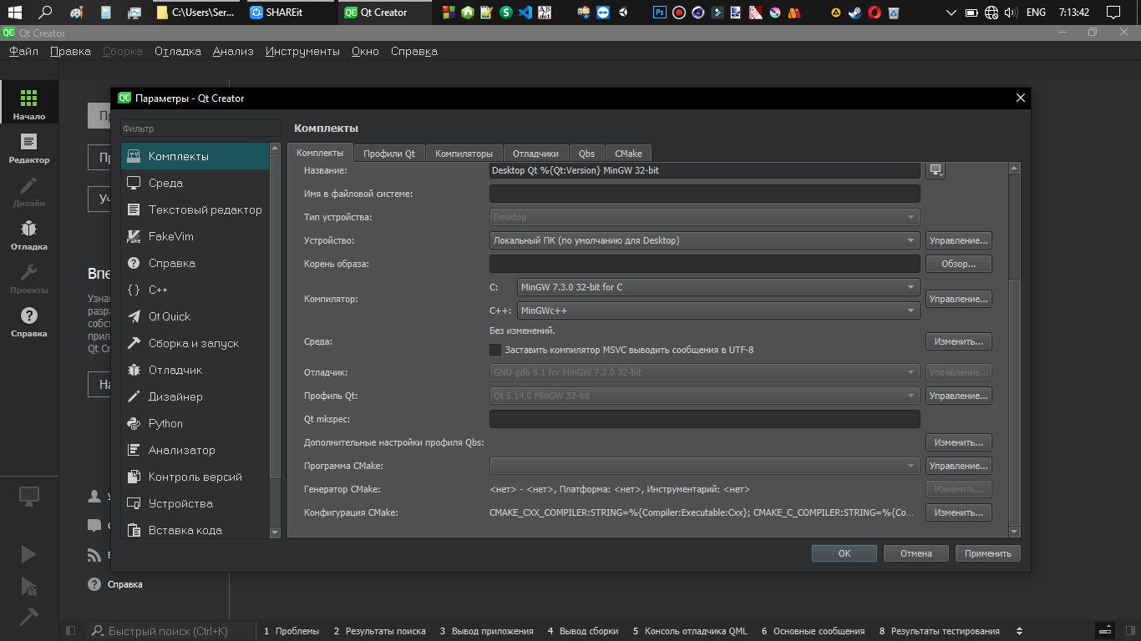Click the Отмена button
Viewport: 1141px width, 641px height.
[x=916, y=553]
